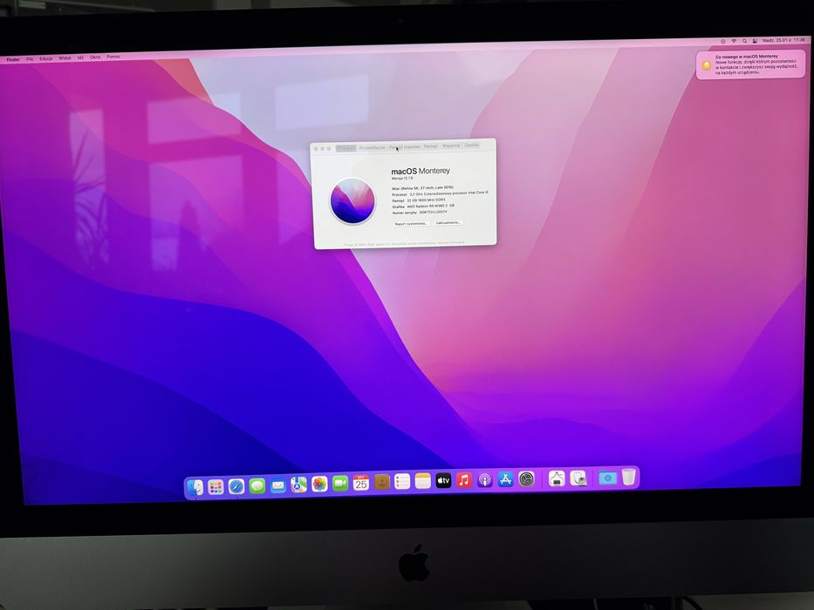Click the Raport systemowy button
The width and height of the screenshot is (814, 610).
[411, 224]
